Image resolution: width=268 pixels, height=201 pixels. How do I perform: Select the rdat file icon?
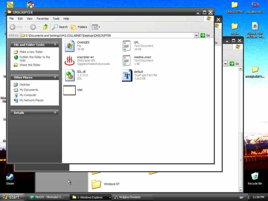pyautogui.click(x=69, y=90)
